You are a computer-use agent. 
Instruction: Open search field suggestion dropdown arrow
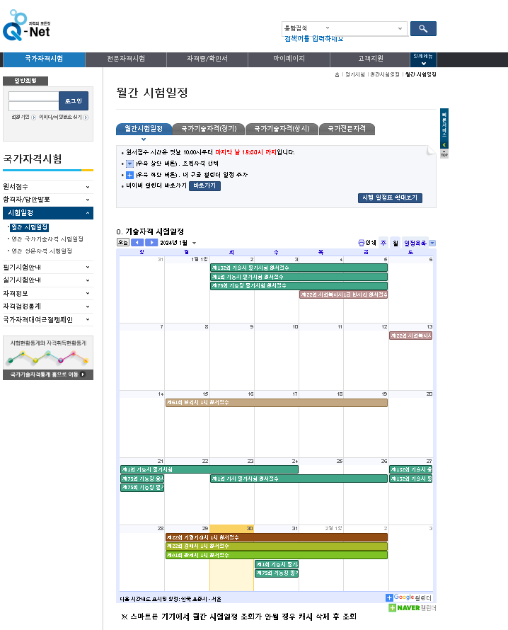pyautogui.click(x=400, y=28)
